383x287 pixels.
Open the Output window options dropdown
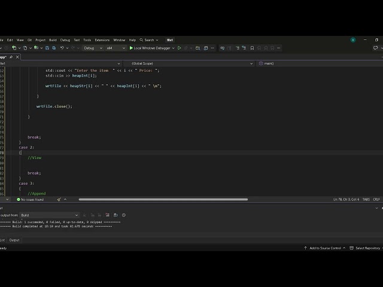coord(376,208)
